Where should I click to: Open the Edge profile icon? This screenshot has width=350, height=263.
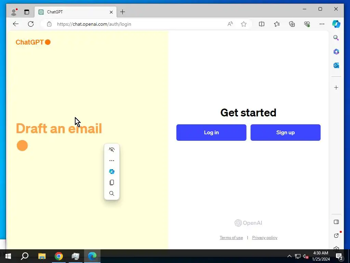(x=14, y=12)
